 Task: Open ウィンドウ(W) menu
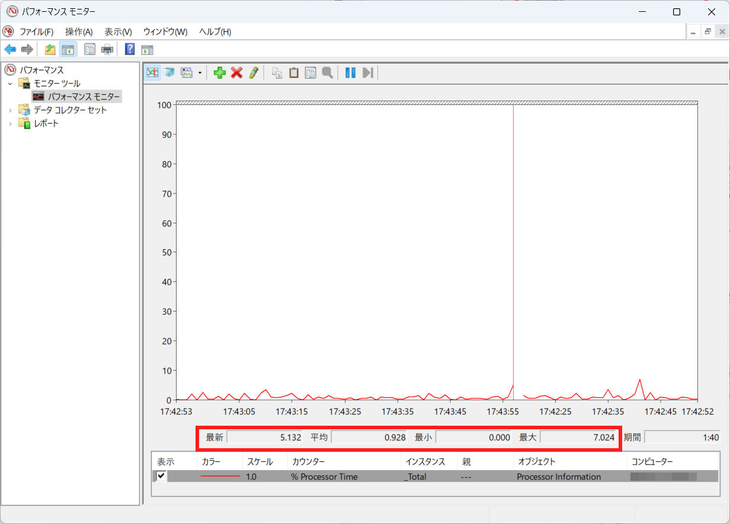165,31
